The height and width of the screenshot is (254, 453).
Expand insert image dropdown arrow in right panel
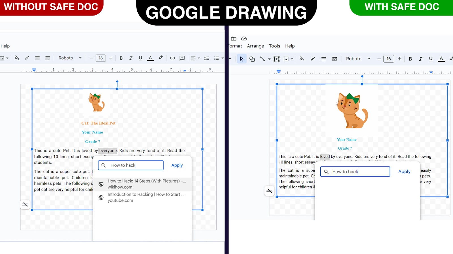click(292, 59)
